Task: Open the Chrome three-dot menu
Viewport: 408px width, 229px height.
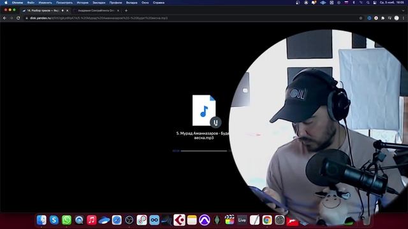Action: pyautogui.click(x=404, y=18)
